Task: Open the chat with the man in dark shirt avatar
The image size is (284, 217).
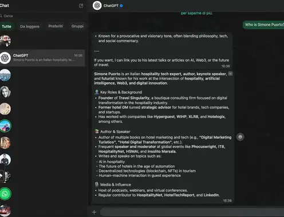Action: pos(5,159)
